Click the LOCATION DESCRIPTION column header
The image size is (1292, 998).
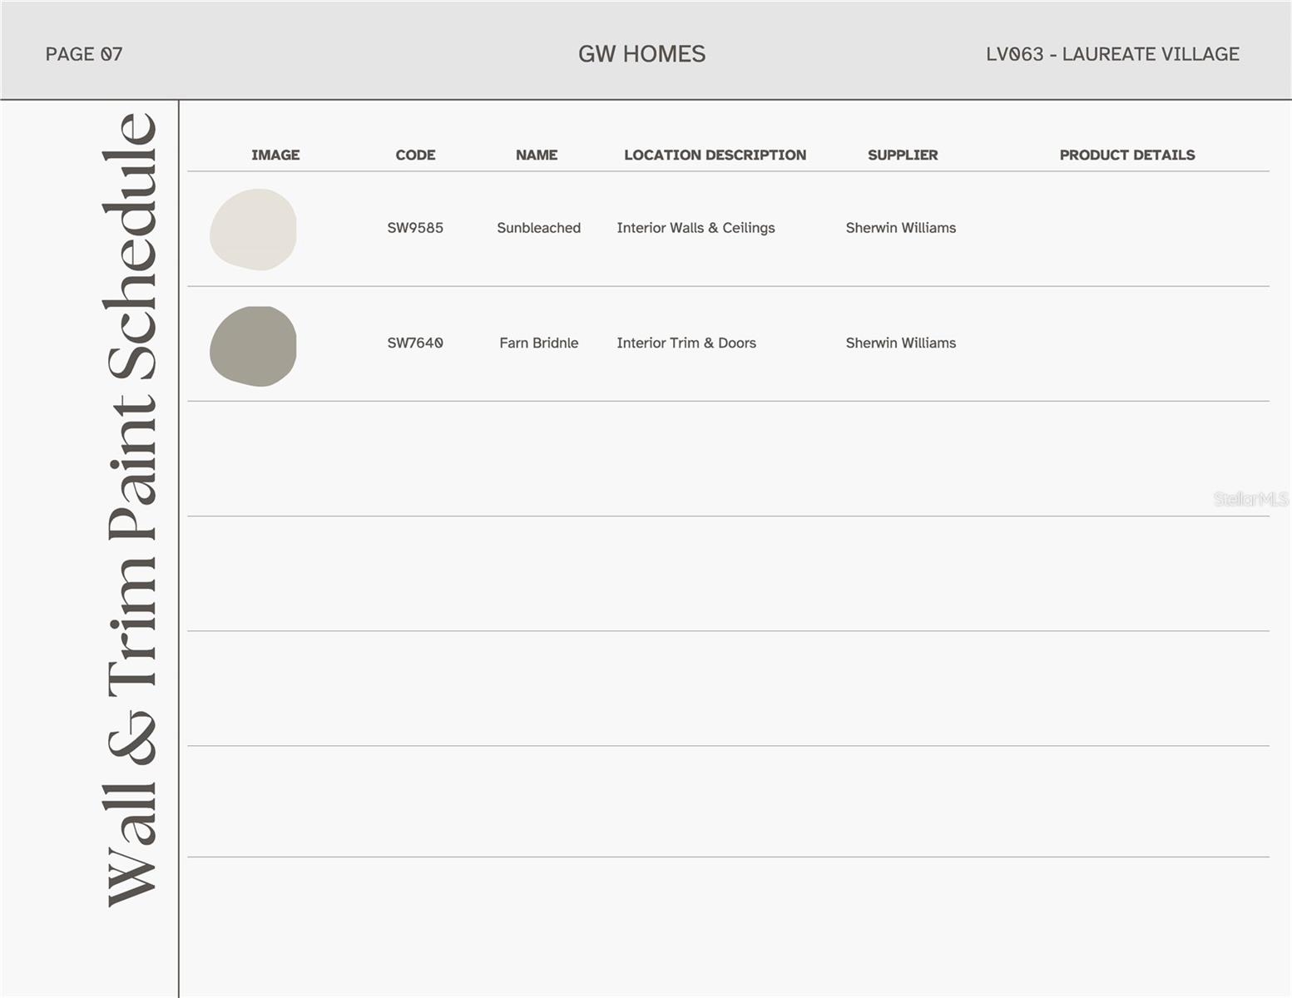pos(715,155)
